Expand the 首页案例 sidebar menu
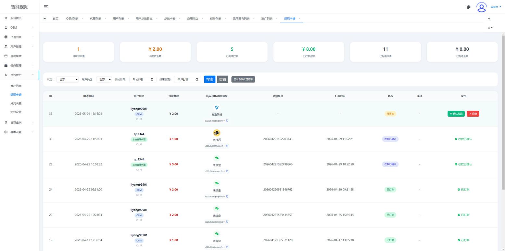The image size is (505, 251). [33, 123]
